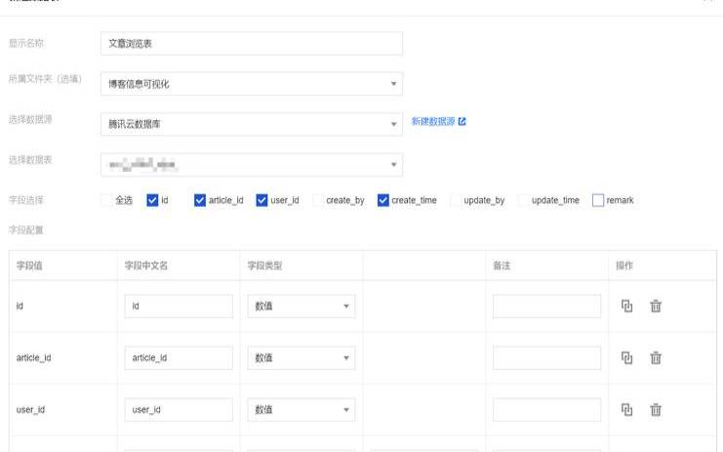Click the user_id field value cell
Viewport: 723px width, 452px height.
coord(30,410)
